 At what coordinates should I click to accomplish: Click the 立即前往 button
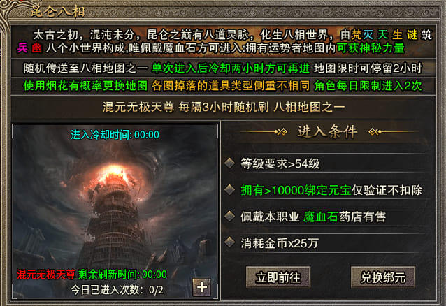coord(278,277)
